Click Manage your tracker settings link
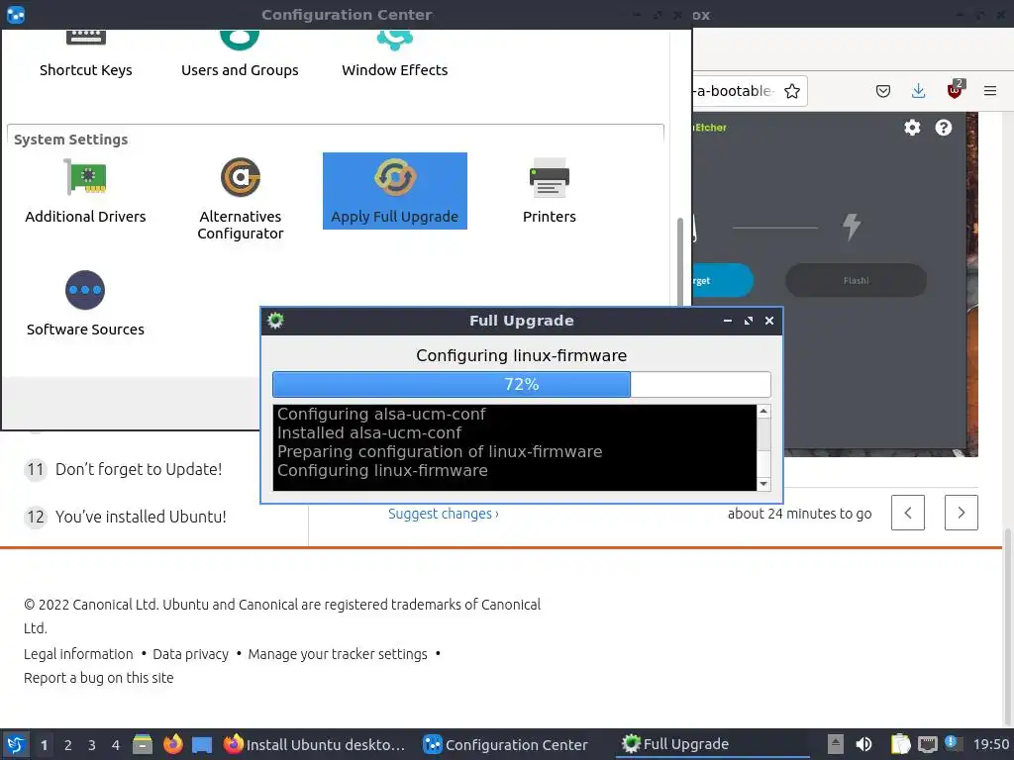Screen dimensions: 1014x760 coord(338,654)
